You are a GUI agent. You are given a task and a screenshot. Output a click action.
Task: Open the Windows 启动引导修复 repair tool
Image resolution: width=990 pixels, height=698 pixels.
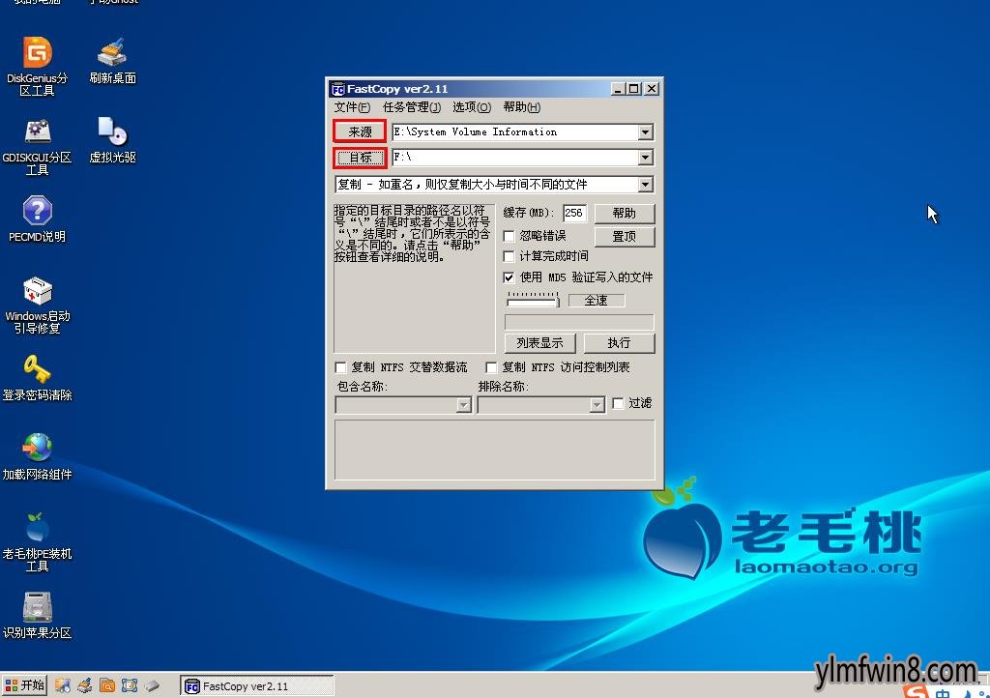coord(36,290)
